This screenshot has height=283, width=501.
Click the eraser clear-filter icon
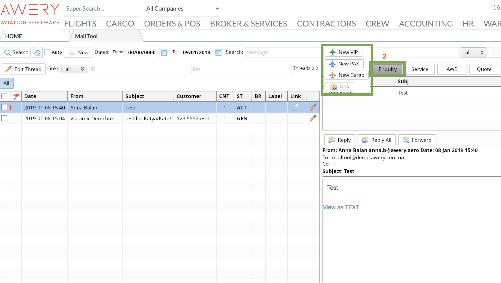click(x=37, y=52)
